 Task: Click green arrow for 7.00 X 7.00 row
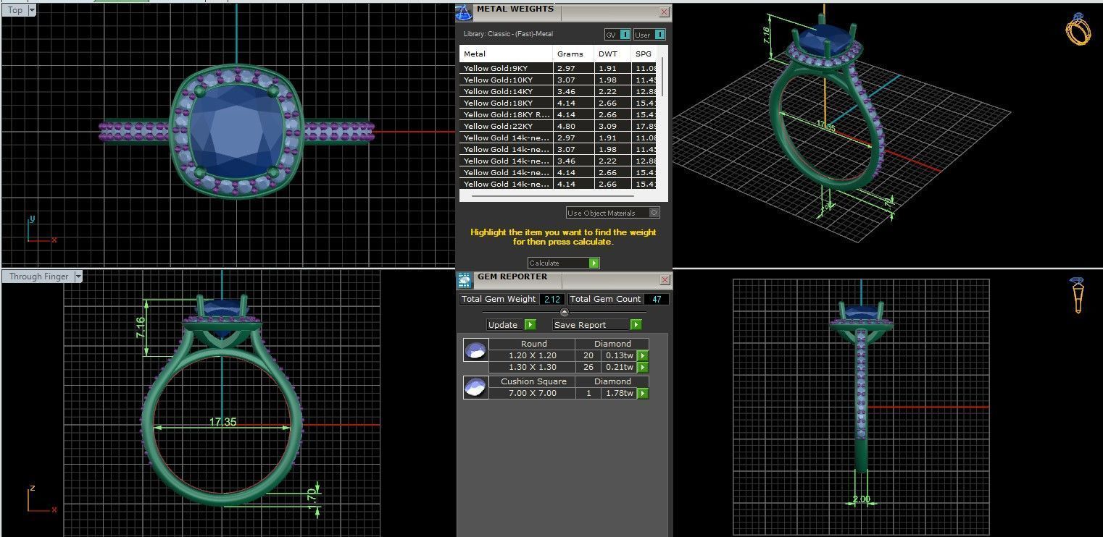coord(642,393)
